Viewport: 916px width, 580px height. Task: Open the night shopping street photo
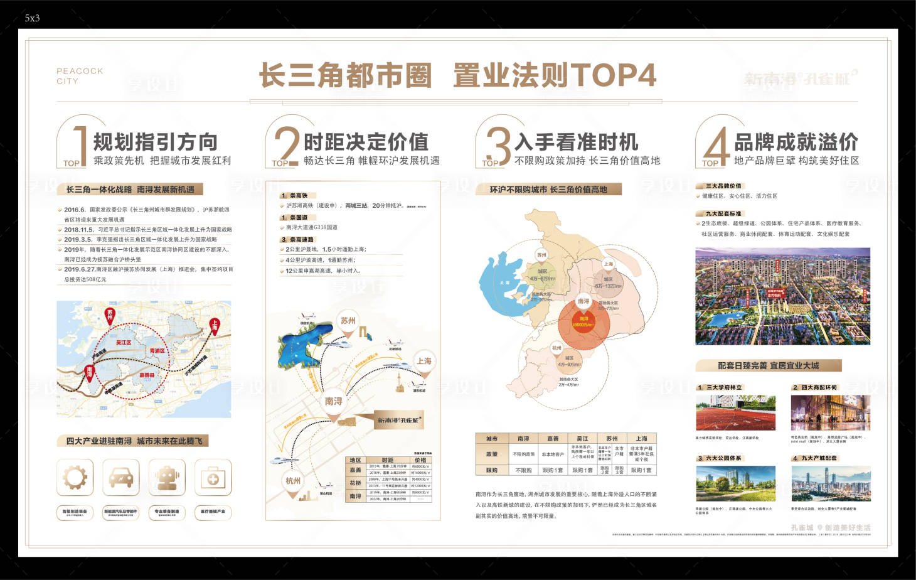click(831, 412)
